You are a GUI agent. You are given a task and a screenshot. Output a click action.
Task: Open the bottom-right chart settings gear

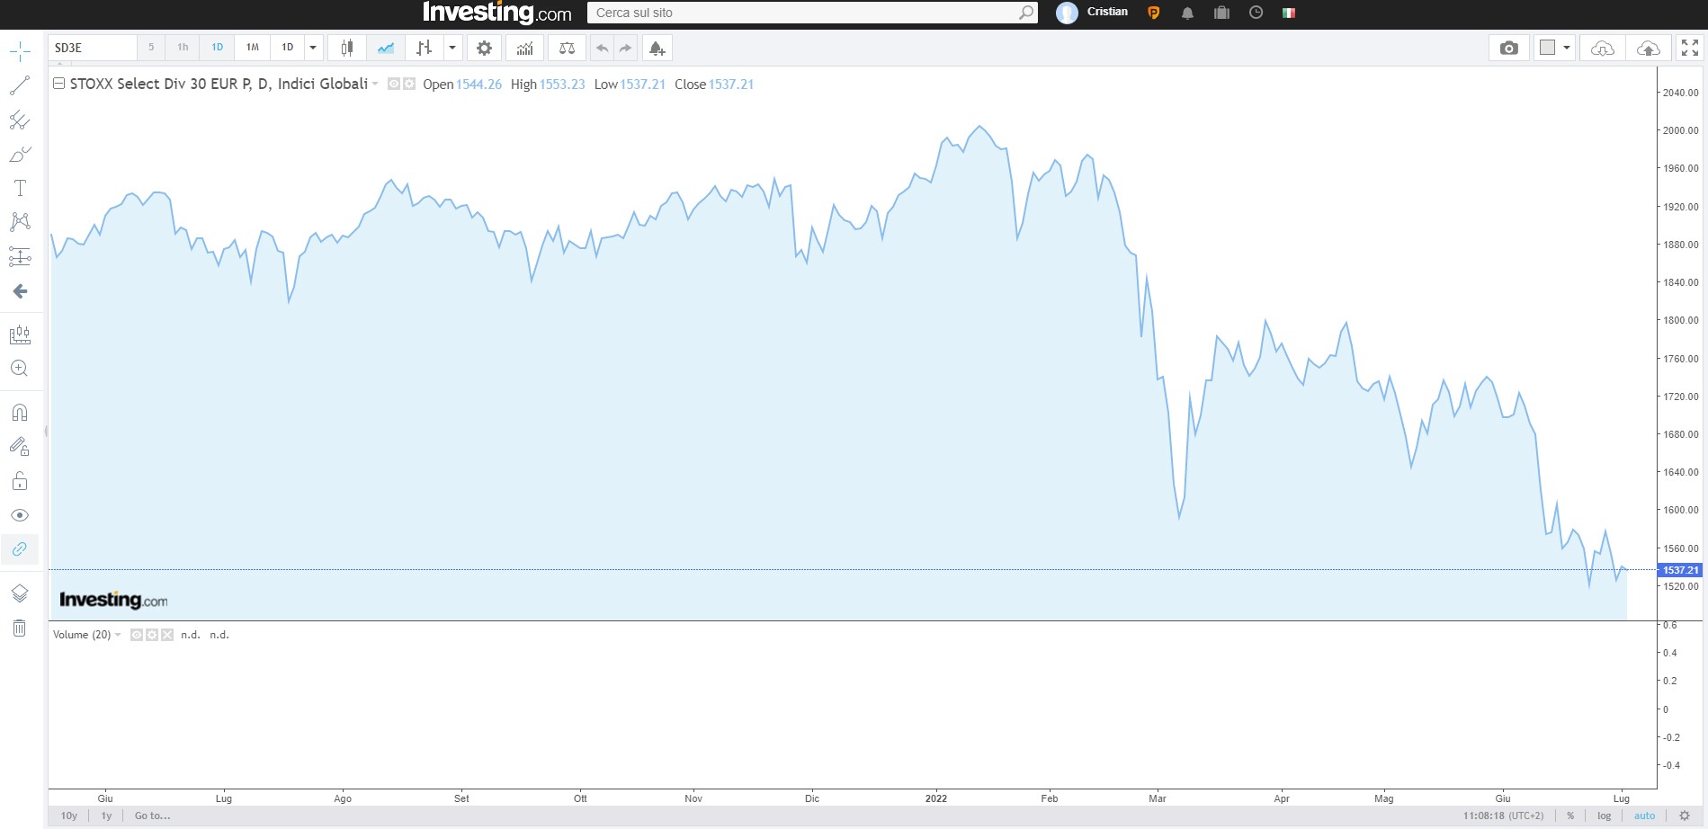coord(1685,816)
